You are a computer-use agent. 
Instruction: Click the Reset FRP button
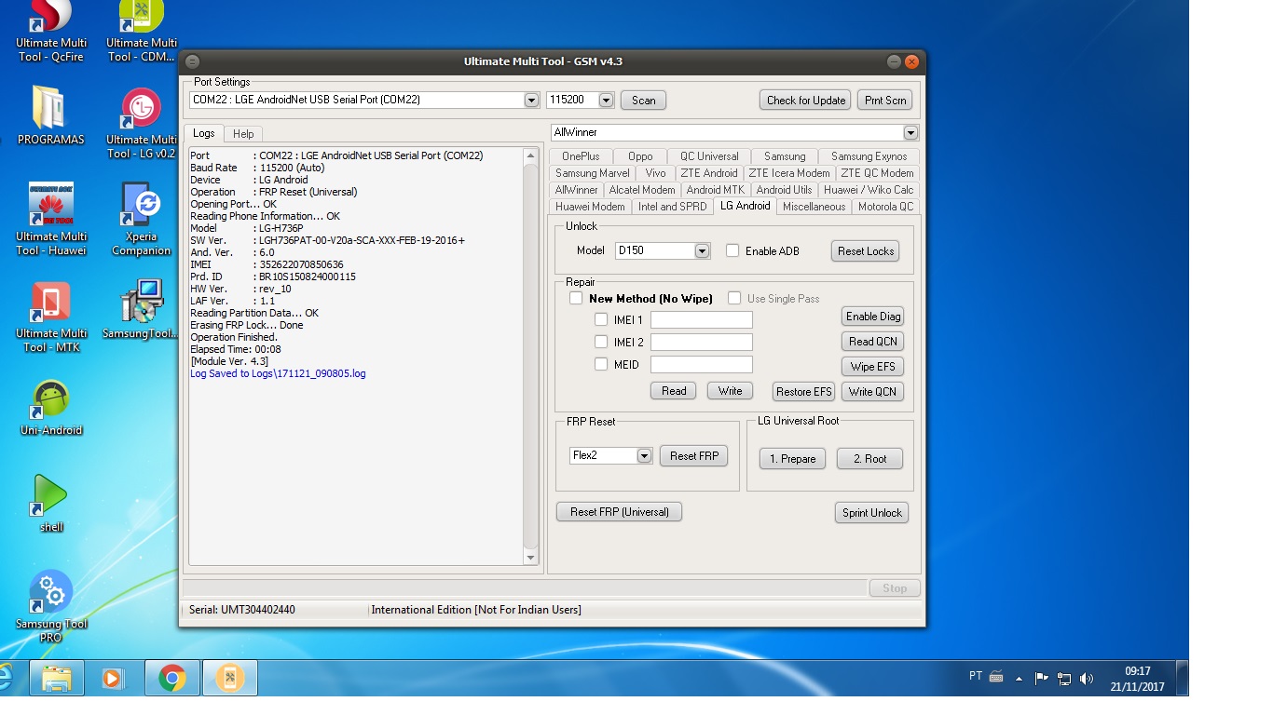(694, 455)
